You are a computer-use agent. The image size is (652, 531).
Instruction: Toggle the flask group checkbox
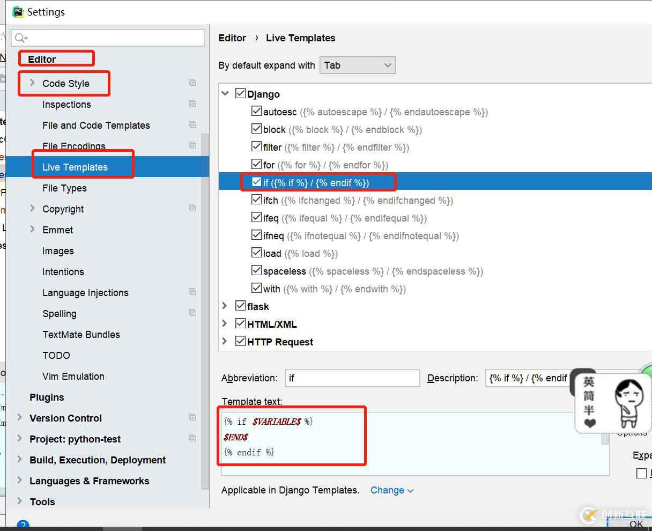tap(241, 306)
